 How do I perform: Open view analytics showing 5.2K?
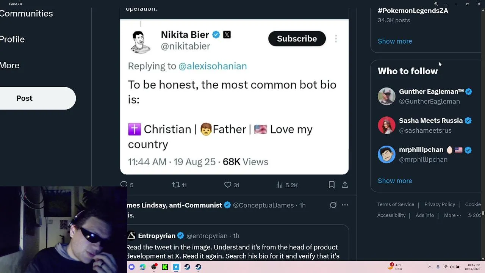[x=280, y=185]
